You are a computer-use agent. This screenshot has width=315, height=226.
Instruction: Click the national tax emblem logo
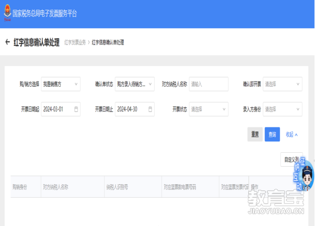coord(7,12)
